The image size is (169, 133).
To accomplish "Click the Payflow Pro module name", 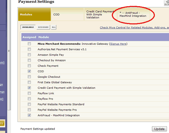I will (45, 99).
